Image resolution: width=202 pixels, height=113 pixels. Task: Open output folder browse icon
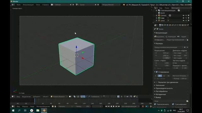tap(187, 101)
